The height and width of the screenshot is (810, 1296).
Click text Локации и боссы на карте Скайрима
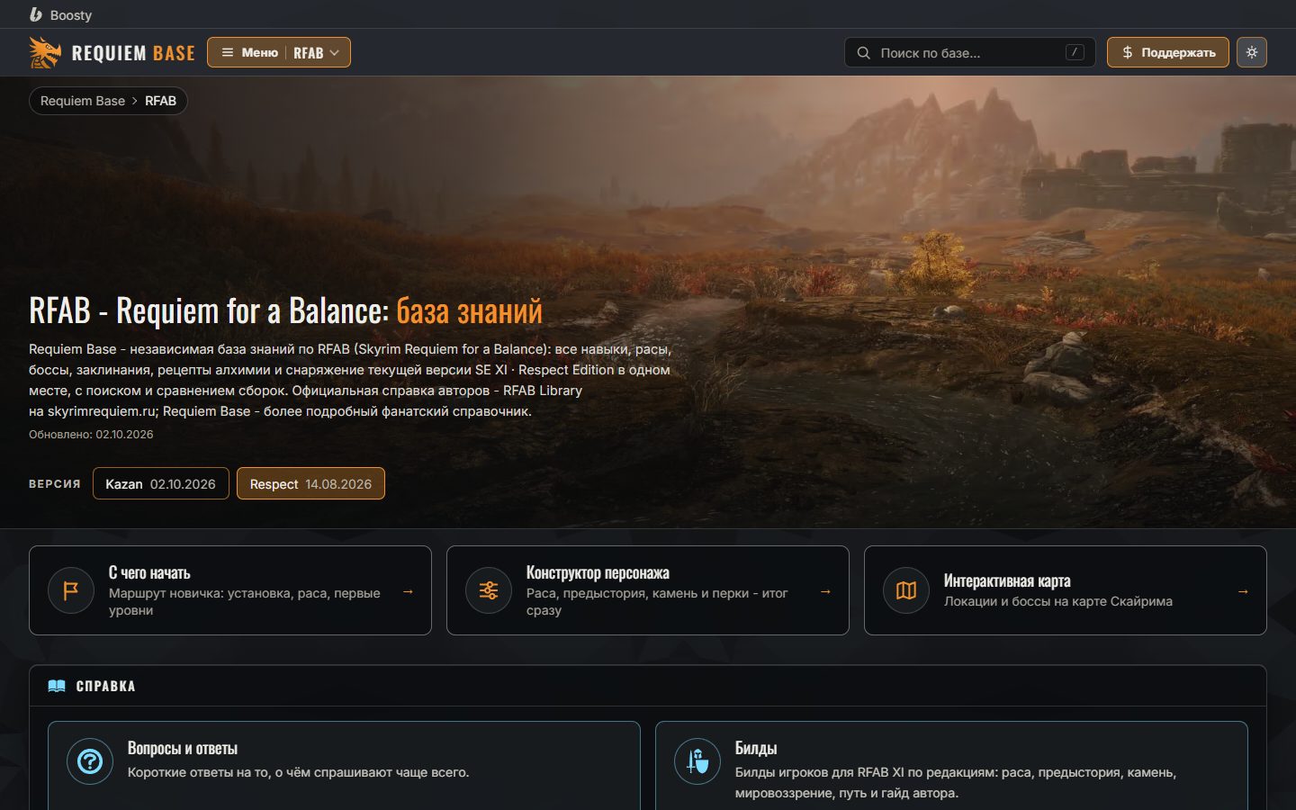coord(1058,601)
